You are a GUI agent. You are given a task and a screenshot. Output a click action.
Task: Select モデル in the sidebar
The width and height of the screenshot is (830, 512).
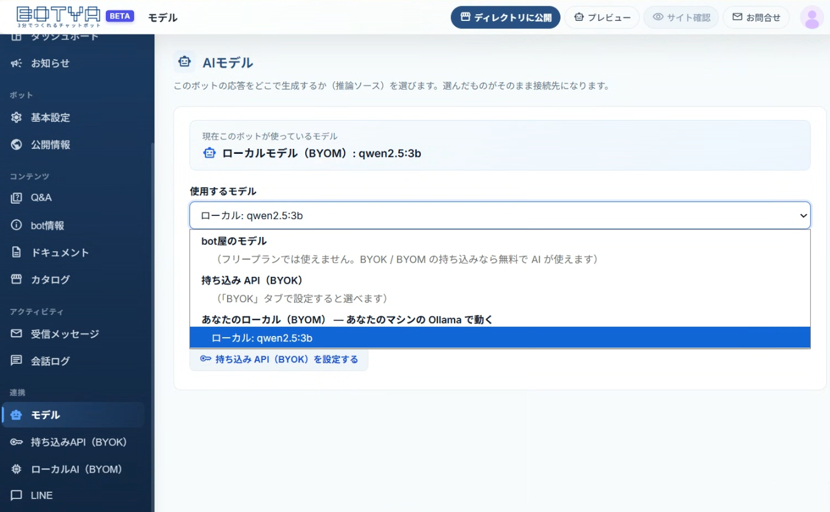[x=73, y=415]
